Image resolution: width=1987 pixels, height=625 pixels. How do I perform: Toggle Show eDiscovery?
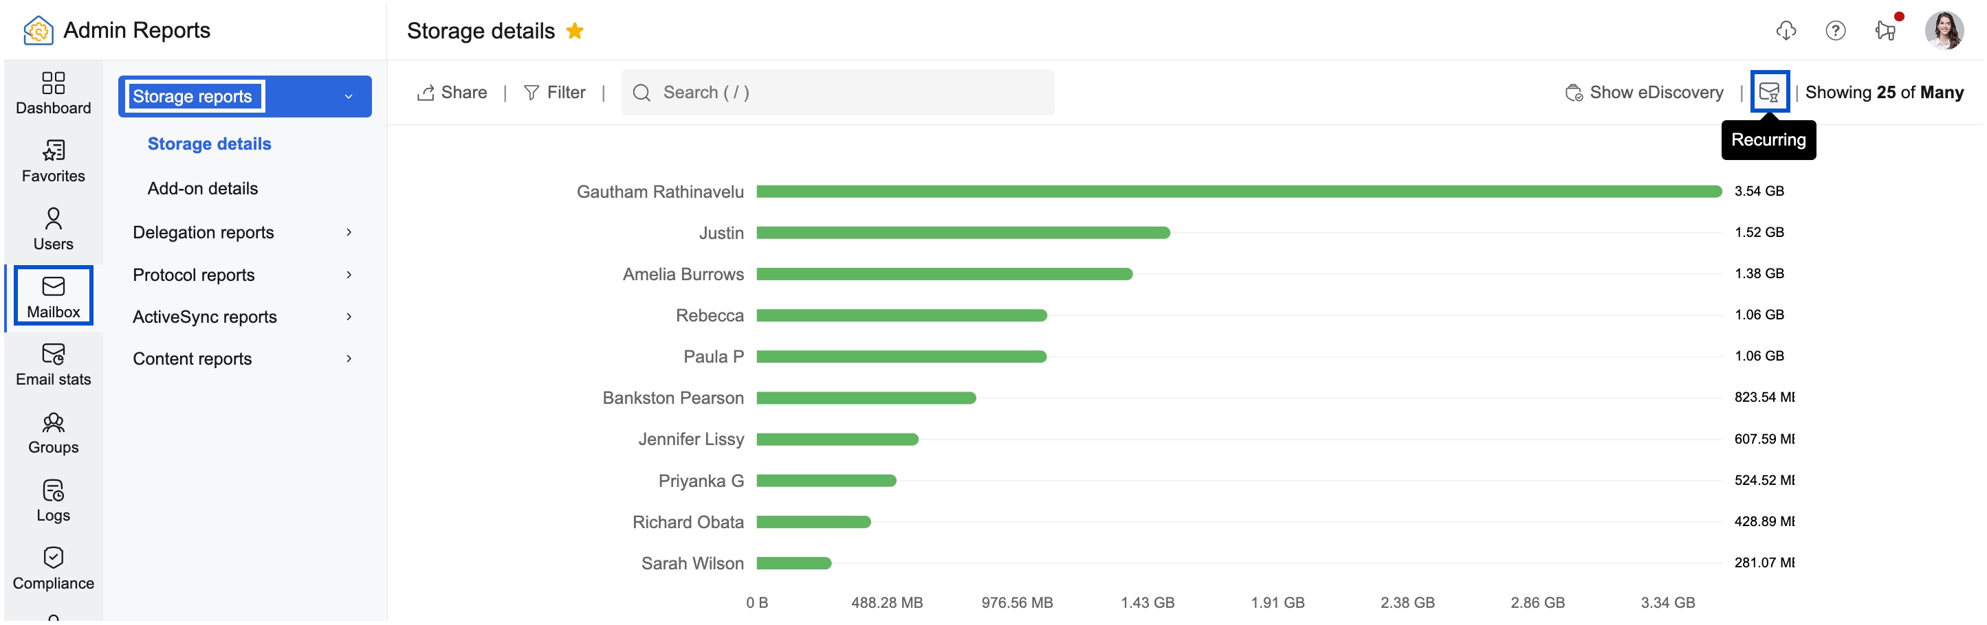click(x=1644, y=92)
